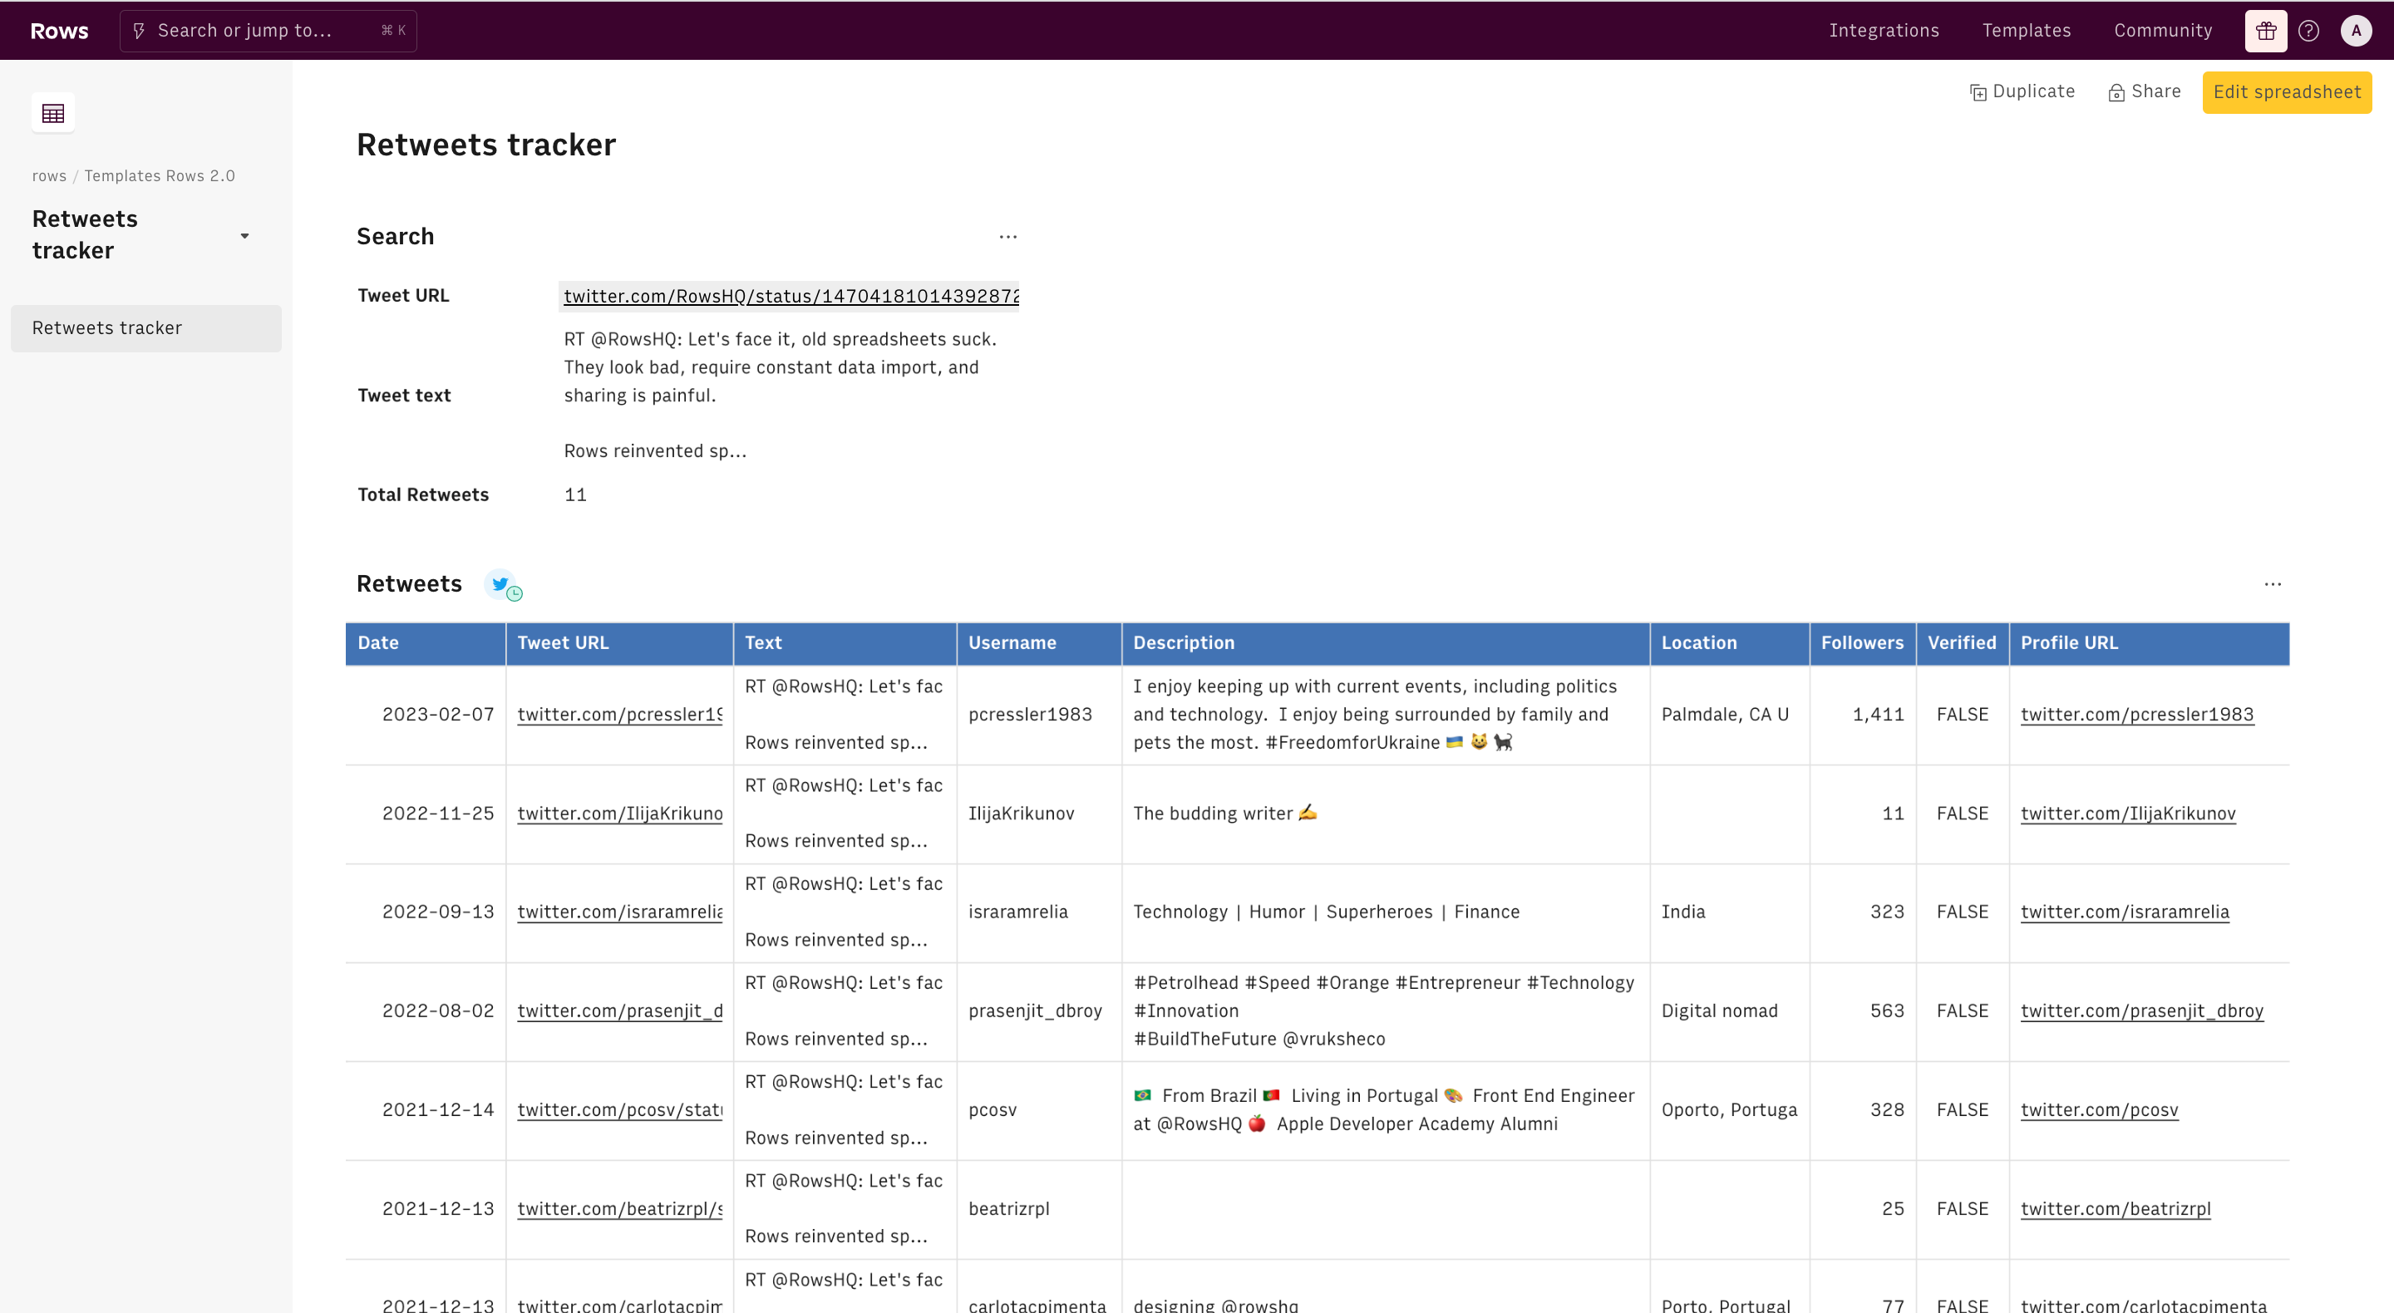2394x1313 pixels.
Task: Click the Templates Rows 2.0 breadcrumb
Action: 159,175
